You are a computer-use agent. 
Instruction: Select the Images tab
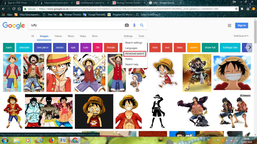(44, 36)
